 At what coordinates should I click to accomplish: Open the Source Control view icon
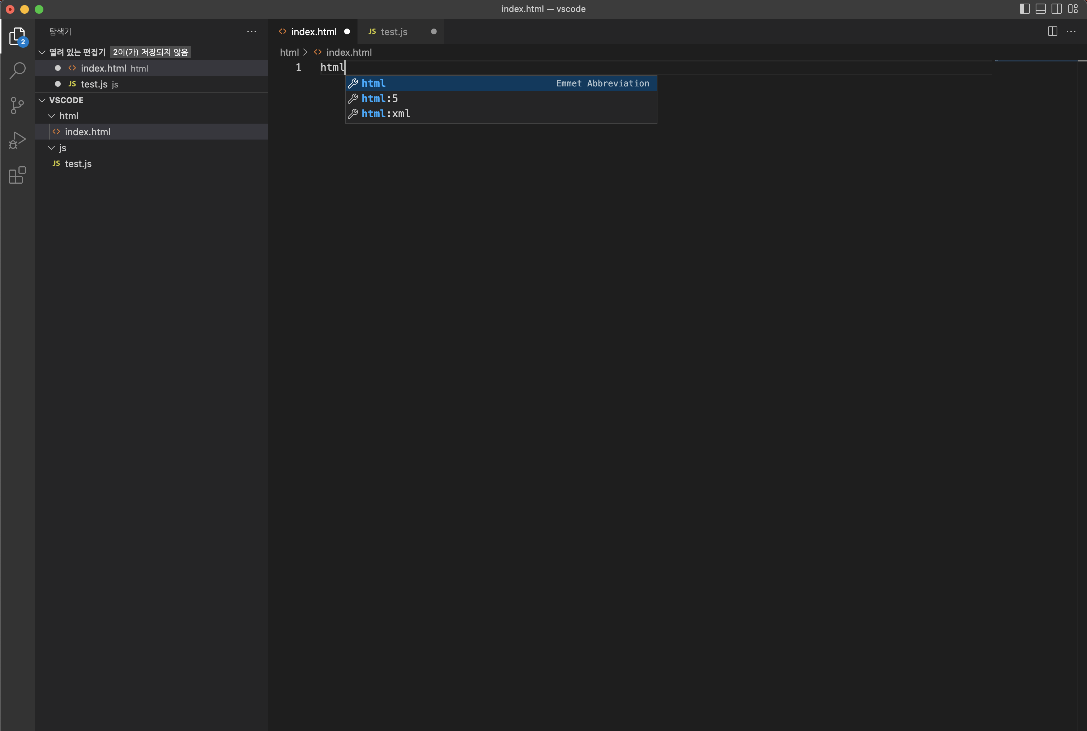pyautogui.click(x=17, y=105)
